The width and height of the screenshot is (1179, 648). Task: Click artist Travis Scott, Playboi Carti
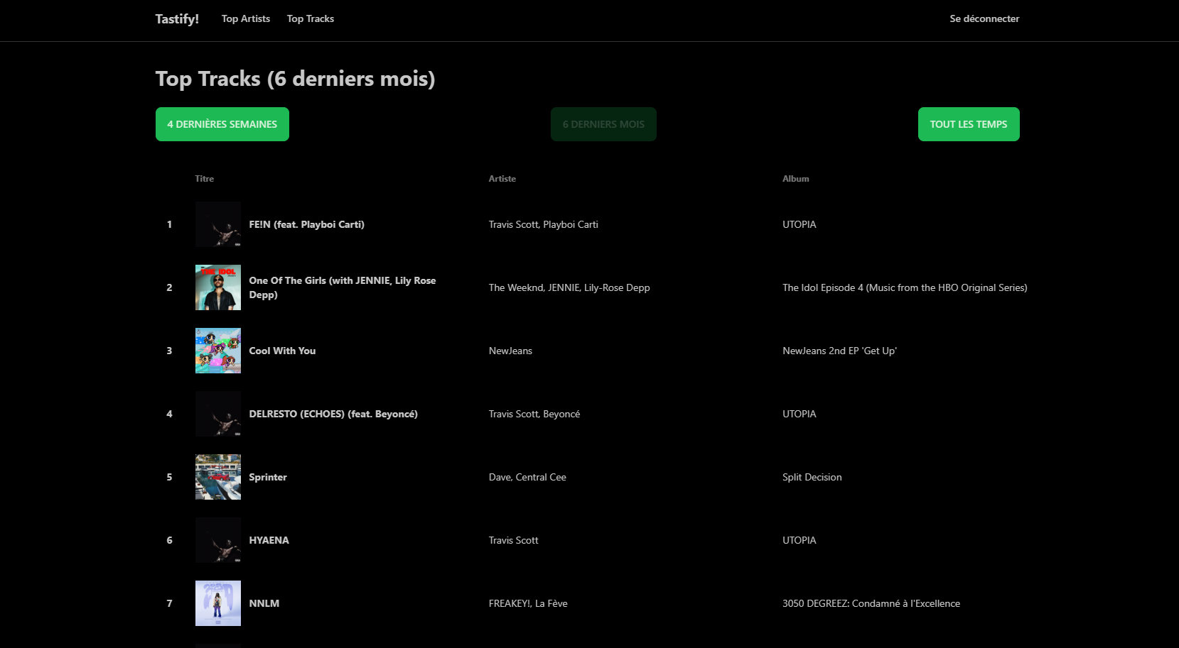tap(544, 224)
